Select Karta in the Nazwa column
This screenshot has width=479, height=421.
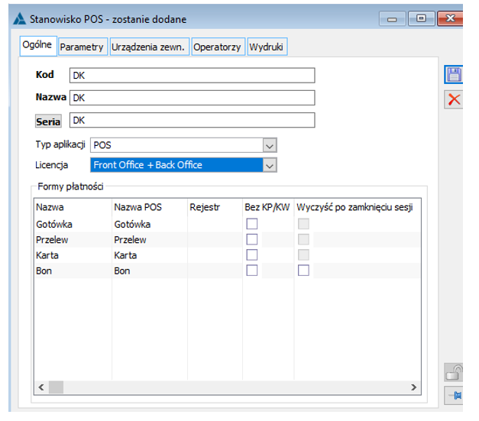47,255
